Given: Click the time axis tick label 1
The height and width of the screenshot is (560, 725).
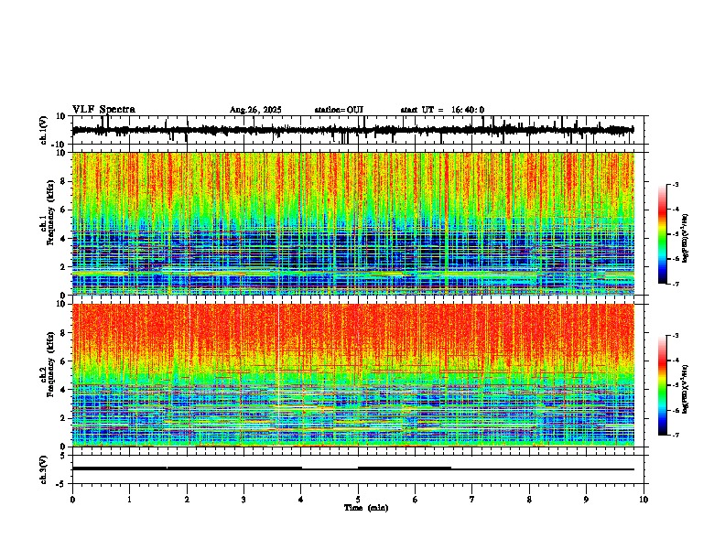Looking at the screenshot, I should click(129, 500).
